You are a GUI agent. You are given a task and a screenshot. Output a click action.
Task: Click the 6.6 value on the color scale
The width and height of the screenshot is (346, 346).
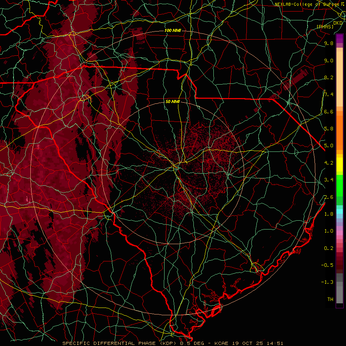(x=329, y=111)
